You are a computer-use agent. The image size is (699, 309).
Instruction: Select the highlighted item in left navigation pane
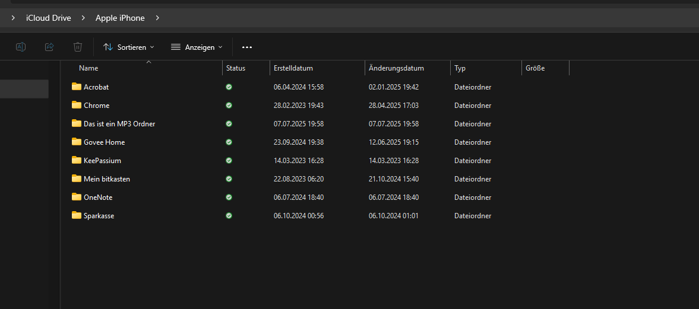[x=24, y=89]
